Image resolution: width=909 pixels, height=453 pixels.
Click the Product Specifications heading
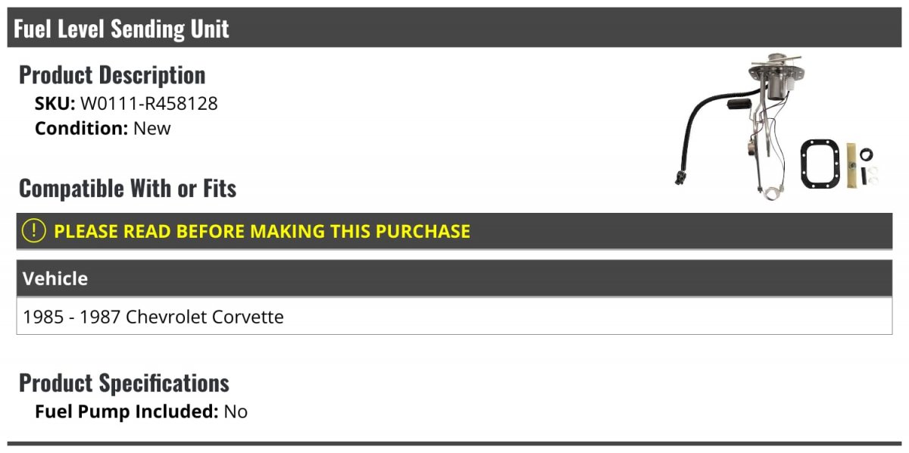click(x=124, y=383)
